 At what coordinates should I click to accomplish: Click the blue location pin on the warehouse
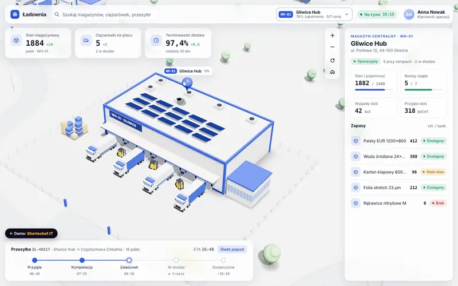pos(187,83)
